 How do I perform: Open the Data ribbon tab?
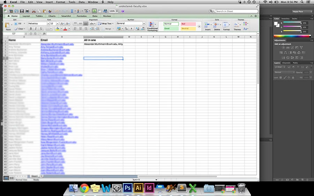(x=95, y=16)
